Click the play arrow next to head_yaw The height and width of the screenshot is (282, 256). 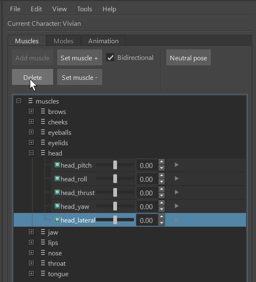(x=177, y=206)
